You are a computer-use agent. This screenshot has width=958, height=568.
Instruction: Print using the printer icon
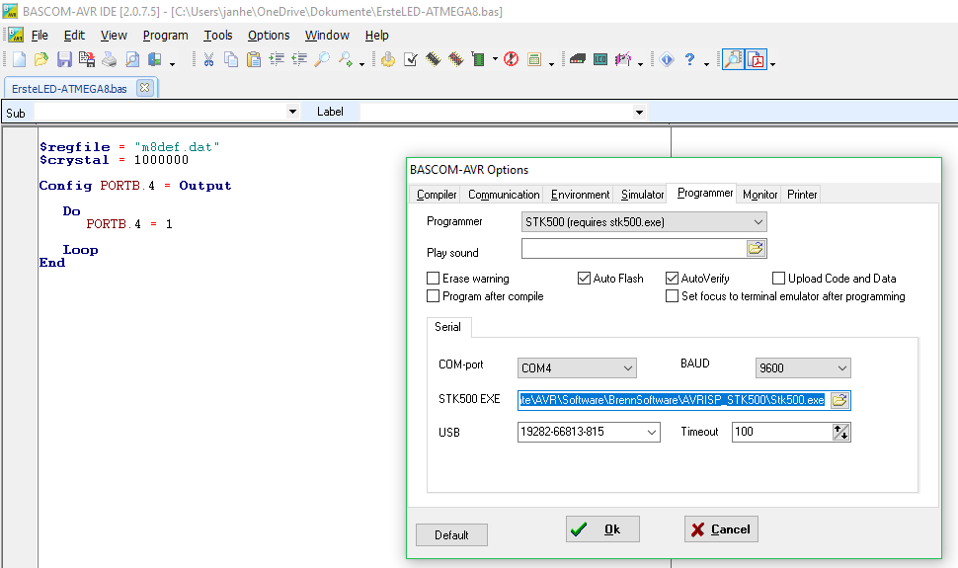[x=110, y=59]
